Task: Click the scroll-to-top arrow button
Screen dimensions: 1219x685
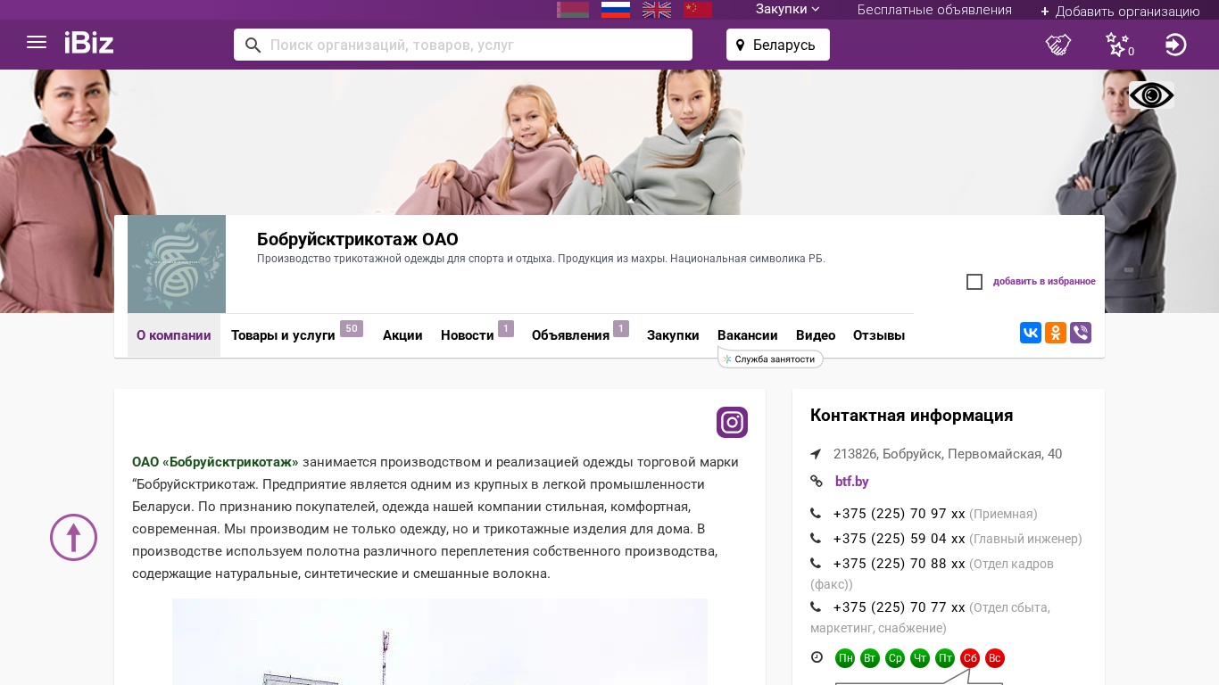Action: pyautogui.click(x=73, y=537)
